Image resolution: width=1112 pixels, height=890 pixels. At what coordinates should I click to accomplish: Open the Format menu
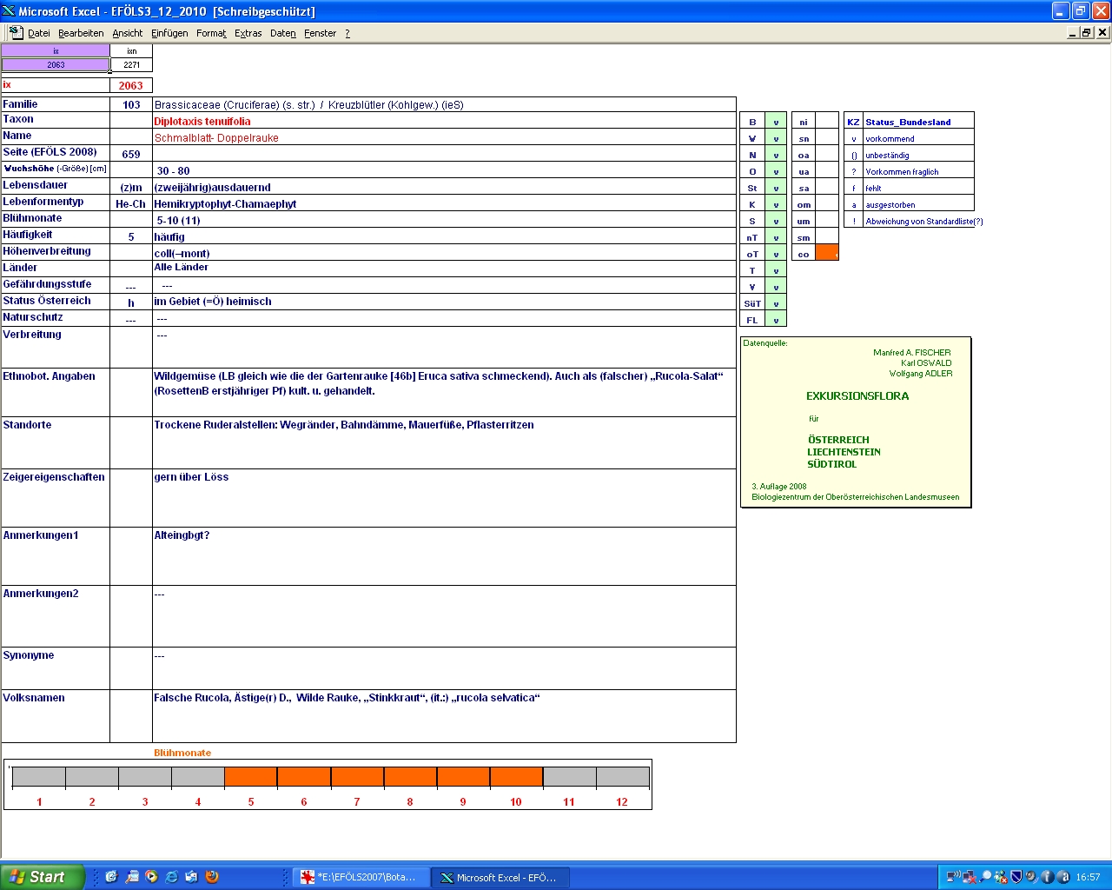tap(211, 33)
